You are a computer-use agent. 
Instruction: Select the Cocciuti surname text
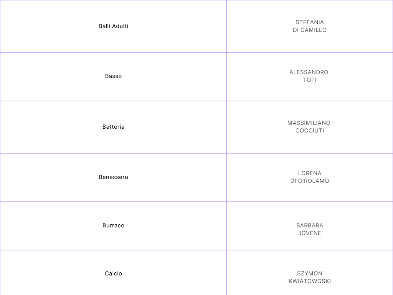tap(310, 131)
